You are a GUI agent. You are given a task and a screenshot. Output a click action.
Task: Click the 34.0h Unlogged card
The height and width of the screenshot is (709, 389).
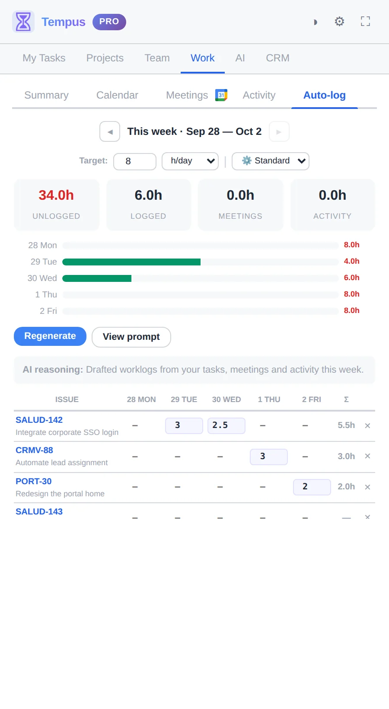(x=56, y=204)
